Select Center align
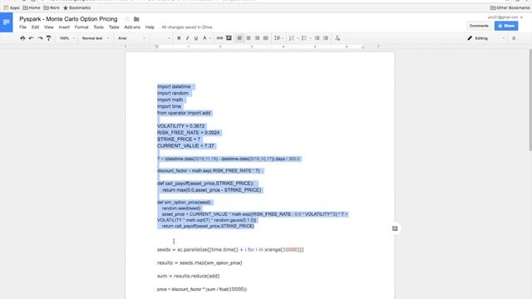The width and height of the screenshot is (532, 299). (249, 38)
